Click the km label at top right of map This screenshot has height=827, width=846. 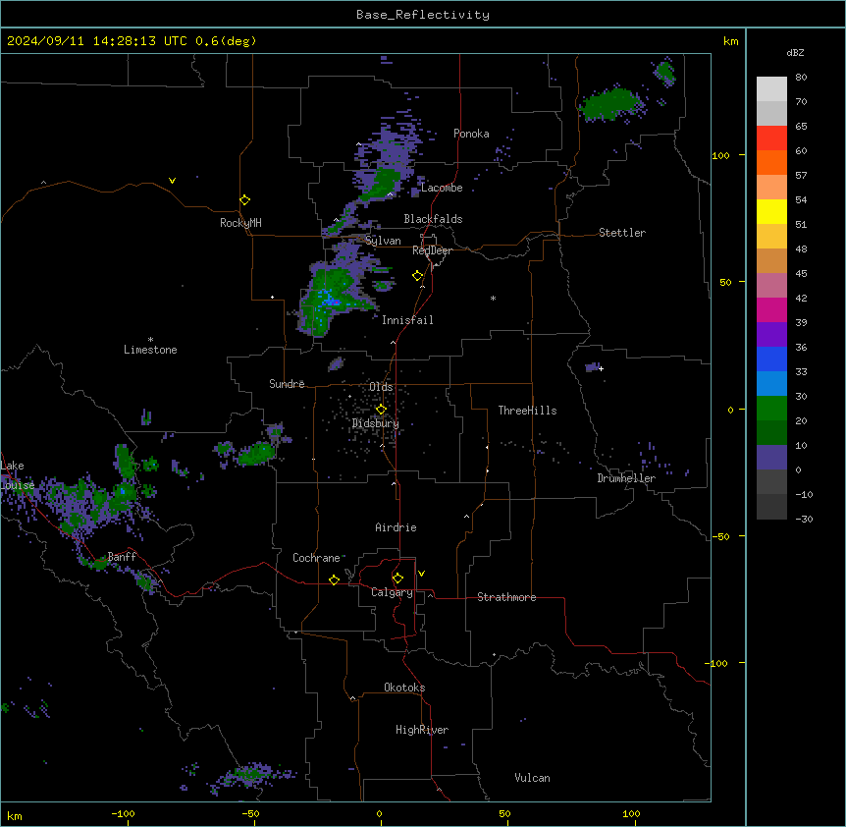click(730, 41)
